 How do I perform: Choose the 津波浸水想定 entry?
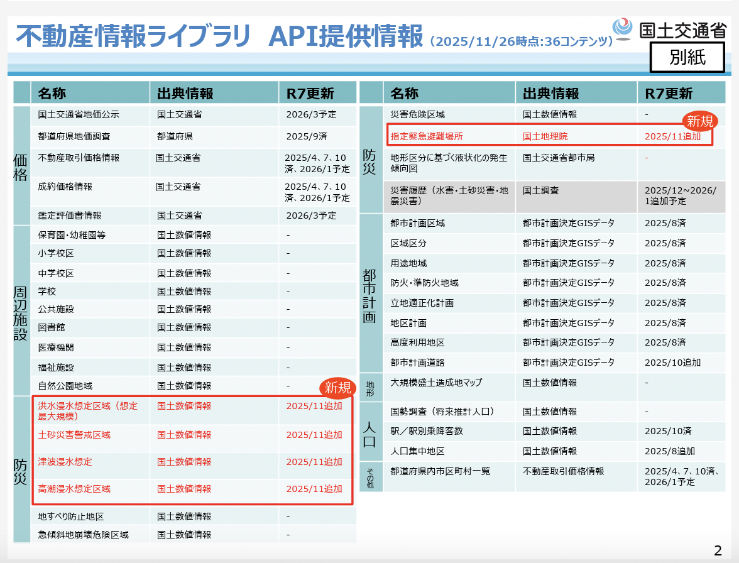pyautogui.click(x=65, y=462)
